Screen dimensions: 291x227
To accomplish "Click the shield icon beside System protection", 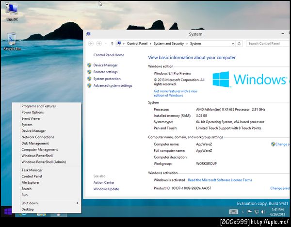I will 89,79.
